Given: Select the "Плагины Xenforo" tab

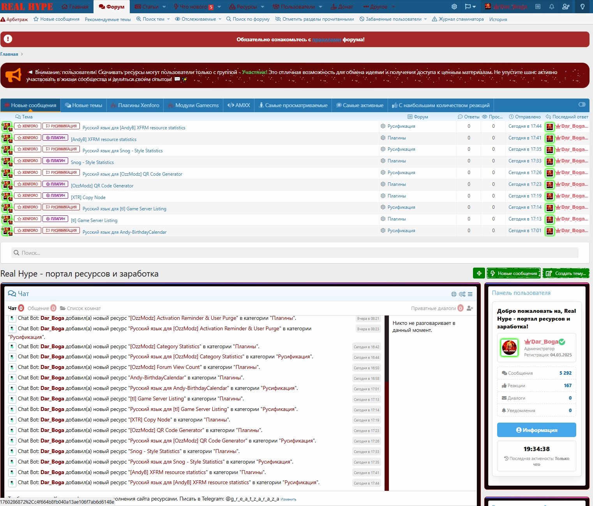Looking at the screenshot, I should coord(135,105).
